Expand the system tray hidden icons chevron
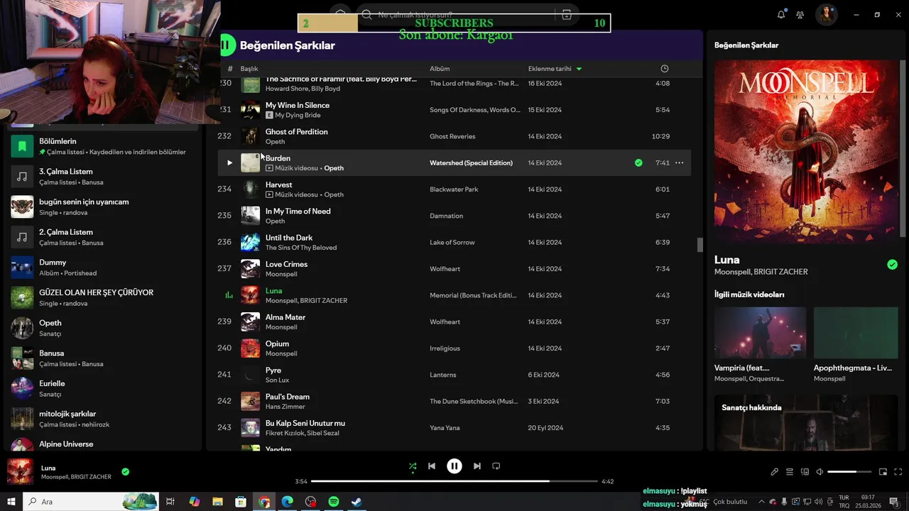This screenshot has width=909, height=511. point(763,502)
